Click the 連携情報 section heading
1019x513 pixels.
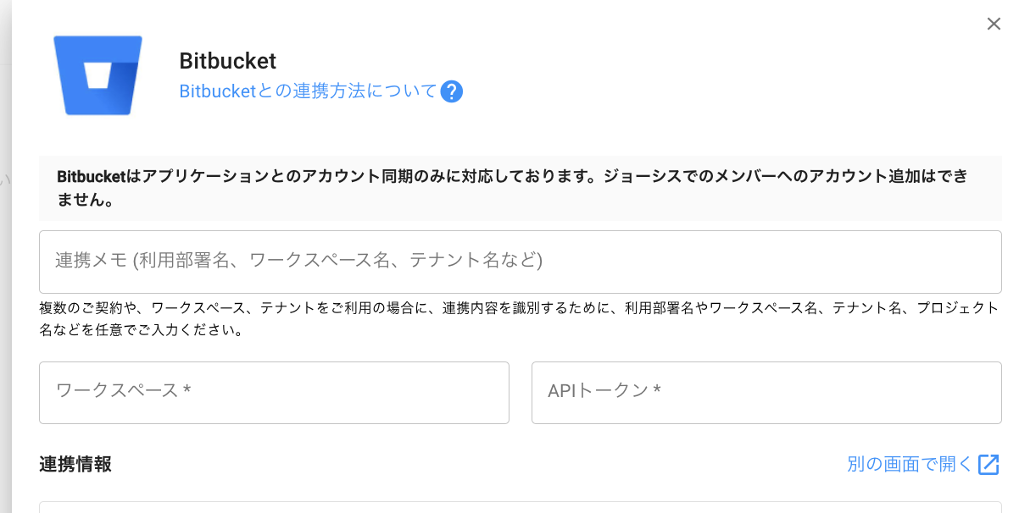coord(75,464)
